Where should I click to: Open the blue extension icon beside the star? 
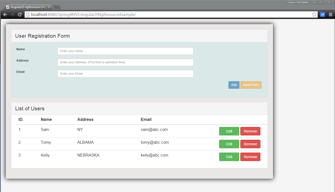323,14
